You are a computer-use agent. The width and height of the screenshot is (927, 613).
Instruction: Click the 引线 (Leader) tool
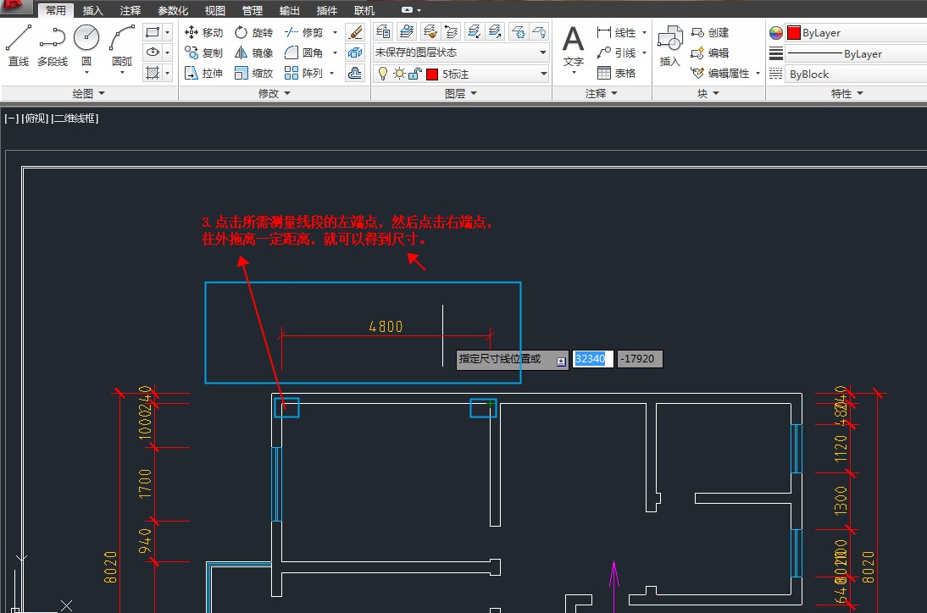pos(616,52)
